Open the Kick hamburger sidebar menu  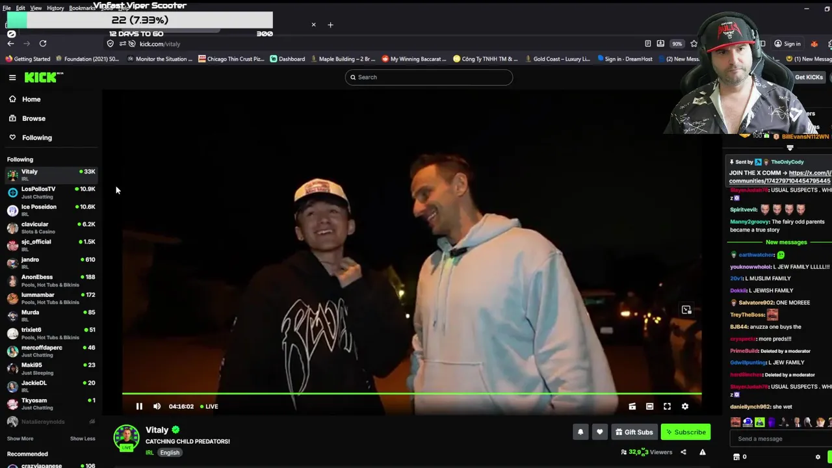point(12,77)
